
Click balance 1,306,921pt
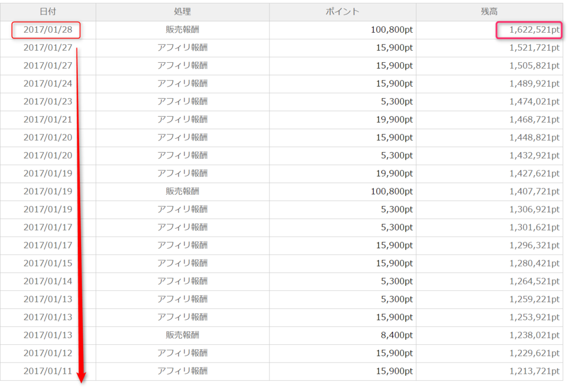(534, 209)
